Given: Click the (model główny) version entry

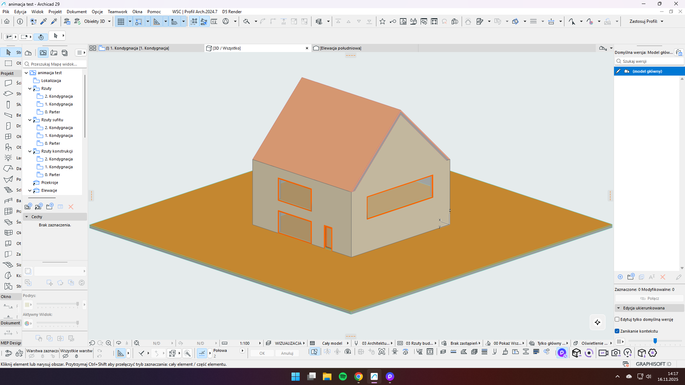Looking at the screenshot, I should 647,71.
